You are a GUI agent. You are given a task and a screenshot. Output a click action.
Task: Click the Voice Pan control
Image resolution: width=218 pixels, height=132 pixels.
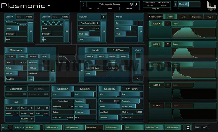tap(138, 79)
